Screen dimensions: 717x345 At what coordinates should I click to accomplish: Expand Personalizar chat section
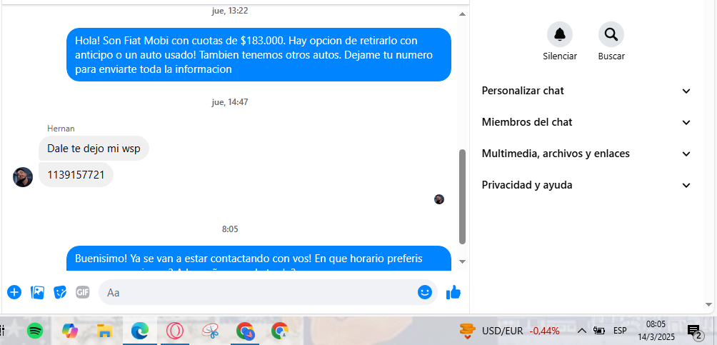click(586, 91)
